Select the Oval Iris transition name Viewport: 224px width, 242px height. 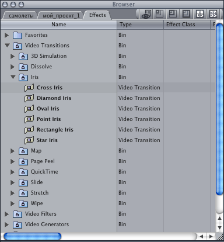[x=48, y=109]
